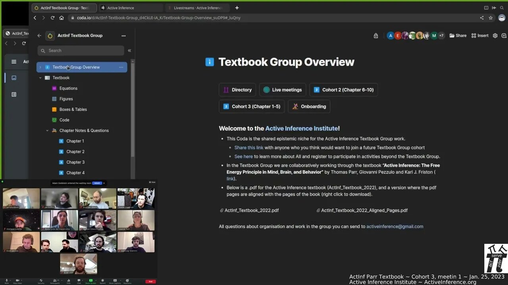Open ActInf Textbook Group more options

coord(123,36)
